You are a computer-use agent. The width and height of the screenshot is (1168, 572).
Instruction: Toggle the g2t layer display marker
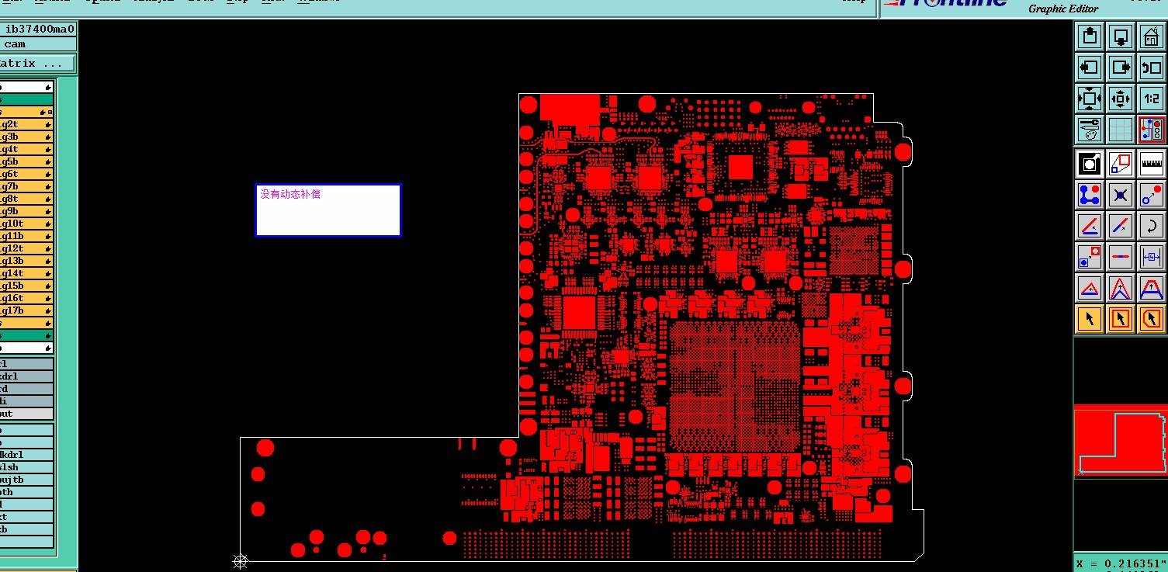point(48,124)
